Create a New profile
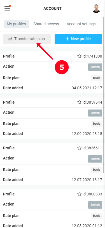105x228 pixels. [x=78, y=39]
